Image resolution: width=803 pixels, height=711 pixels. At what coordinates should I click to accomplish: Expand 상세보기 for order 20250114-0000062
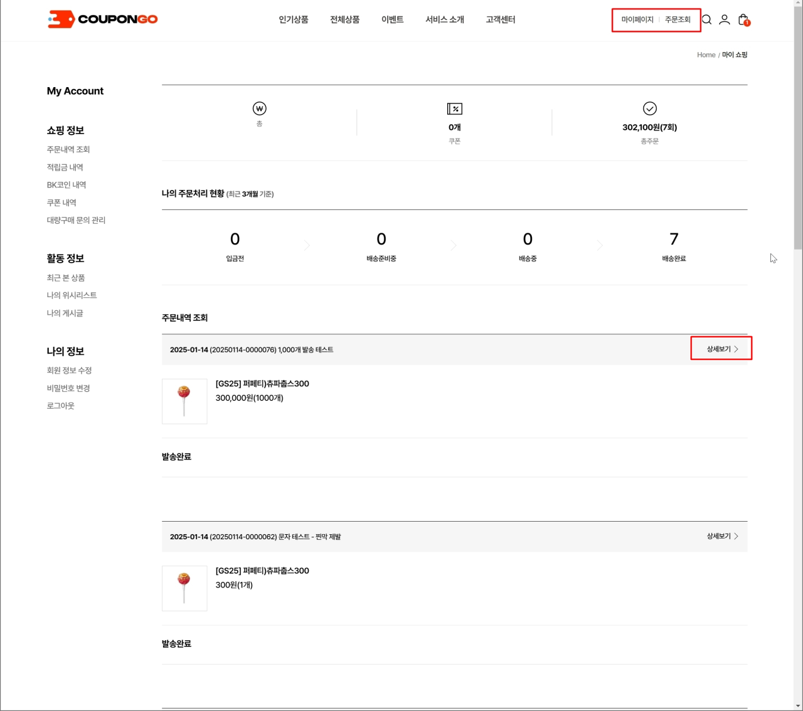pos(721,537)
